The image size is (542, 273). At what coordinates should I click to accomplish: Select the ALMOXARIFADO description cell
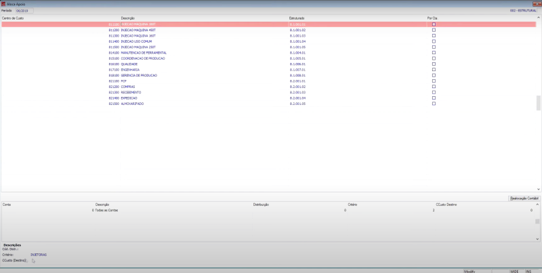(132, 104)
